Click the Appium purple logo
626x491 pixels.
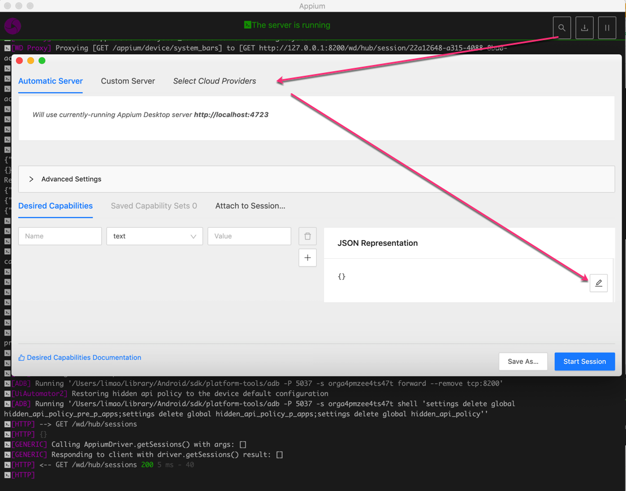[x=12, y=27]
